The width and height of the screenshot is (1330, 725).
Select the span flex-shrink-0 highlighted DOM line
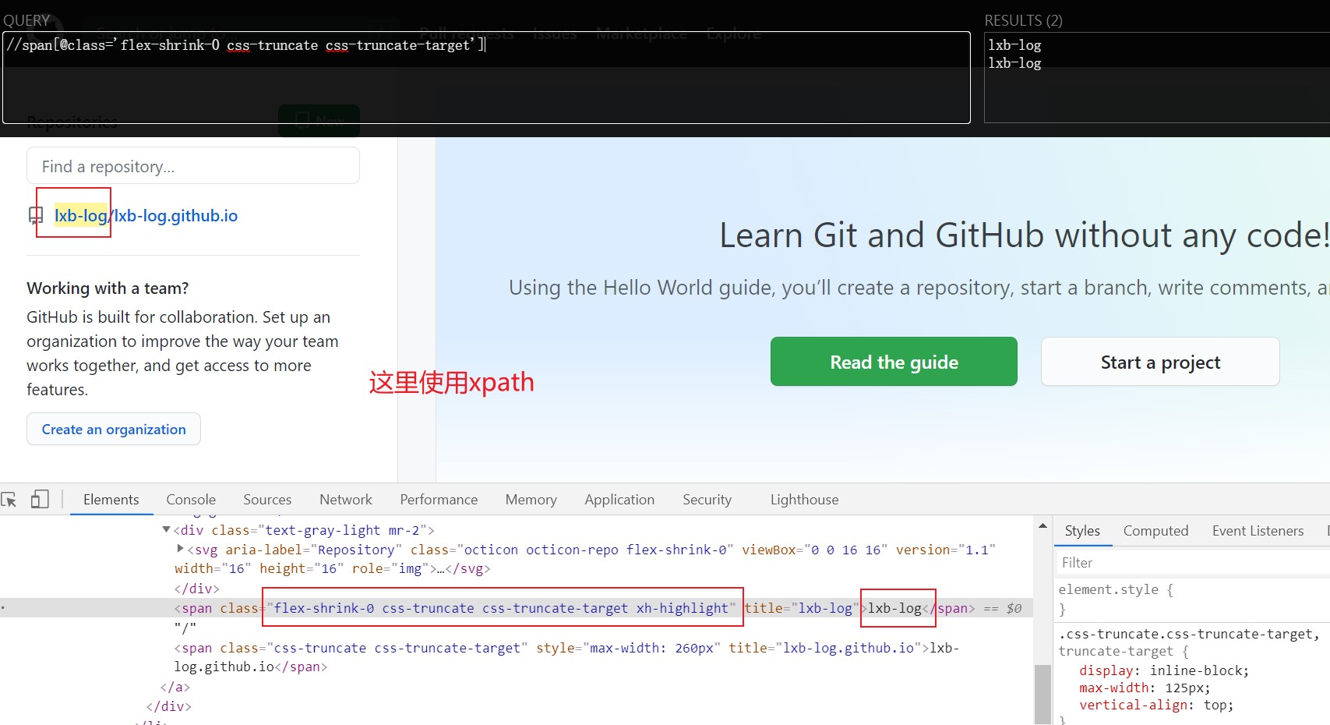click(517, 608)
